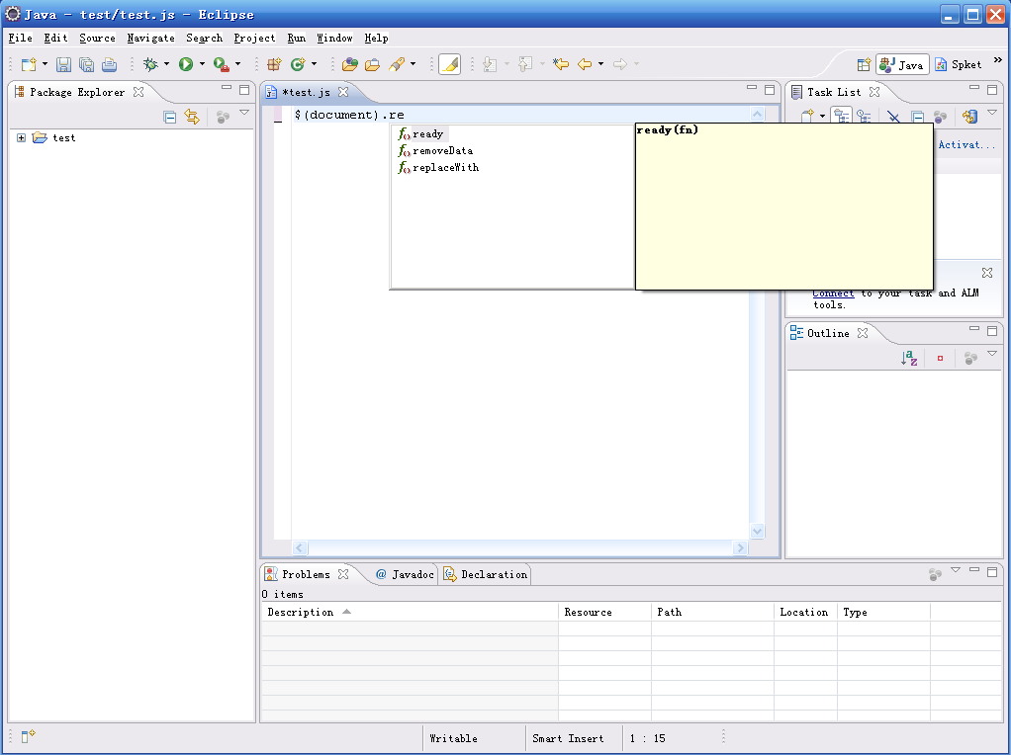This screenshot has width=1011, height=755.
Task: Click Synchronize Changed icon in Task List
Action: coord(968,117)
